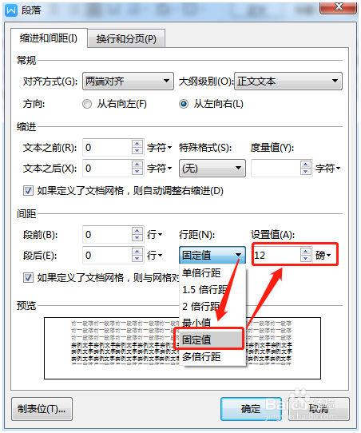The height and width of the screenshot is (433, 361).
Task: Increase 设置值 with the up spinner arrow
Action: tap(305, 252)
